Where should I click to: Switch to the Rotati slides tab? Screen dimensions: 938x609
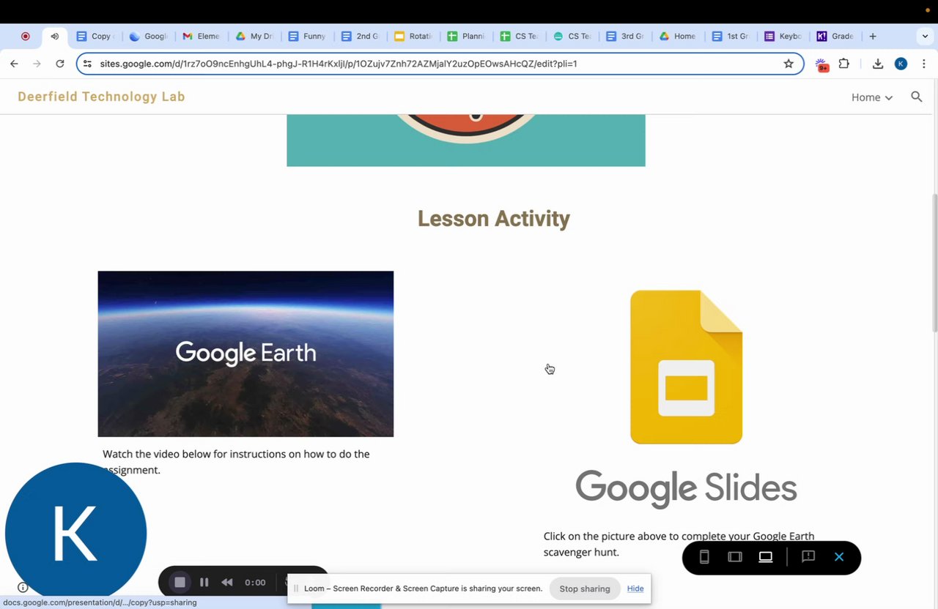(413, 36)
